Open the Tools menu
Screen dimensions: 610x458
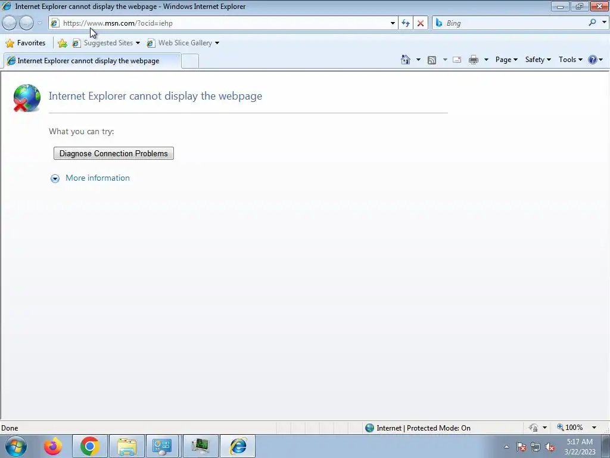[570, 60]
